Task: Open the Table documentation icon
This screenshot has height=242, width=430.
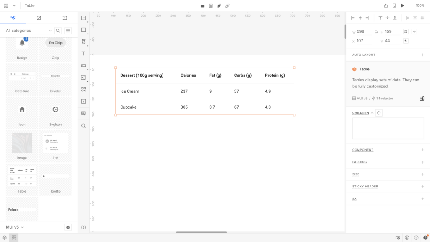Action: 422,99
